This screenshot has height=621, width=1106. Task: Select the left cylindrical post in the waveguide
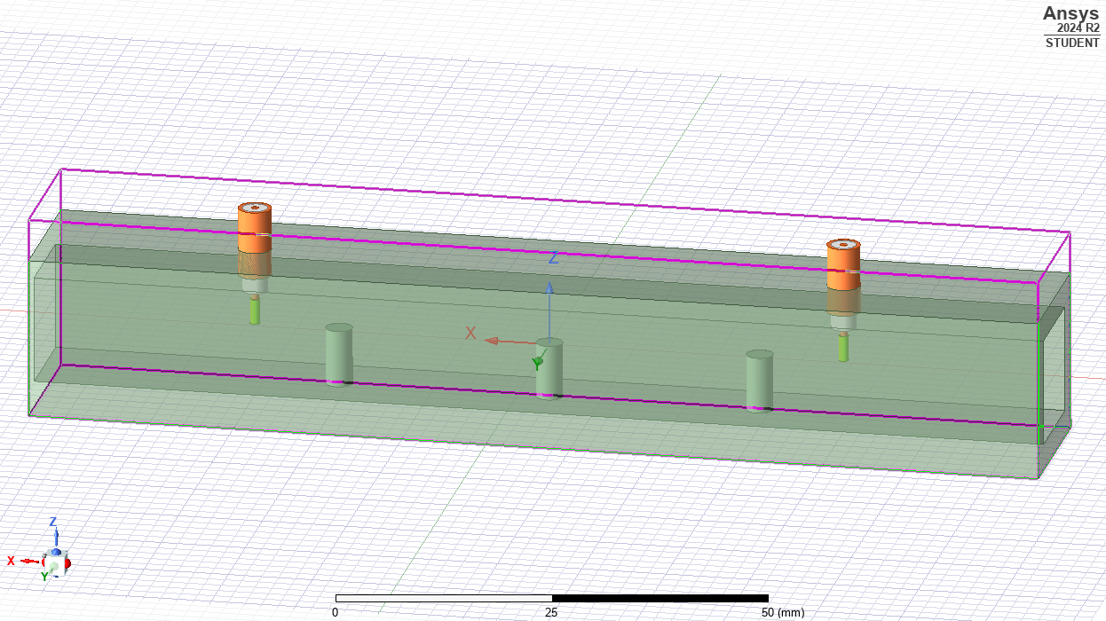pos(339,354)
